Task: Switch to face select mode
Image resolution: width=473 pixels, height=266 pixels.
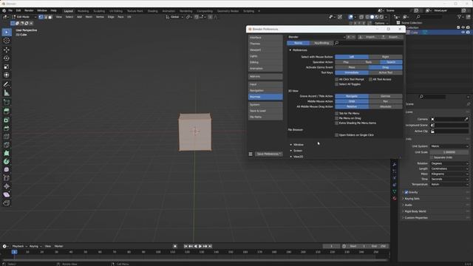Action: click(50, 17)
